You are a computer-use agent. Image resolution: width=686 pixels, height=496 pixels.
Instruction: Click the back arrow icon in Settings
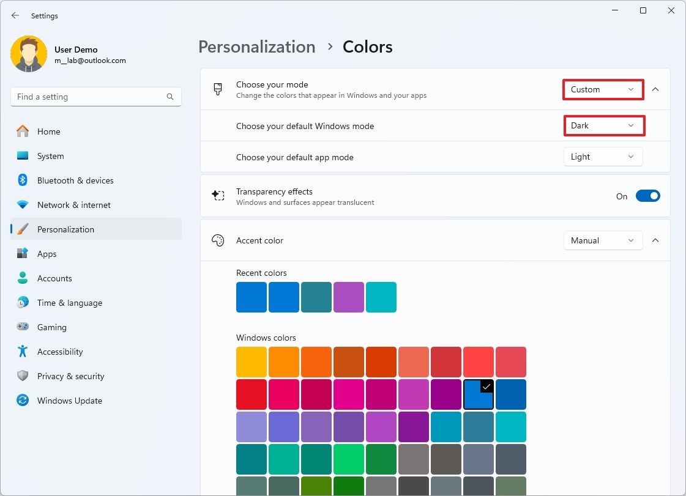point(15,16)
